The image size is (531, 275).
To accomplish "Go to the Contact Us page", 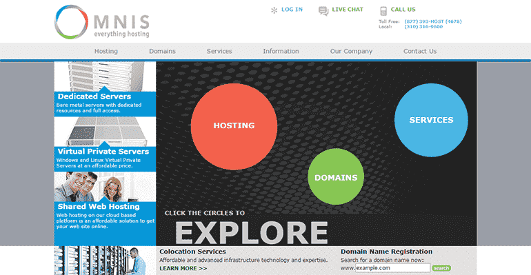I will 420,51.
